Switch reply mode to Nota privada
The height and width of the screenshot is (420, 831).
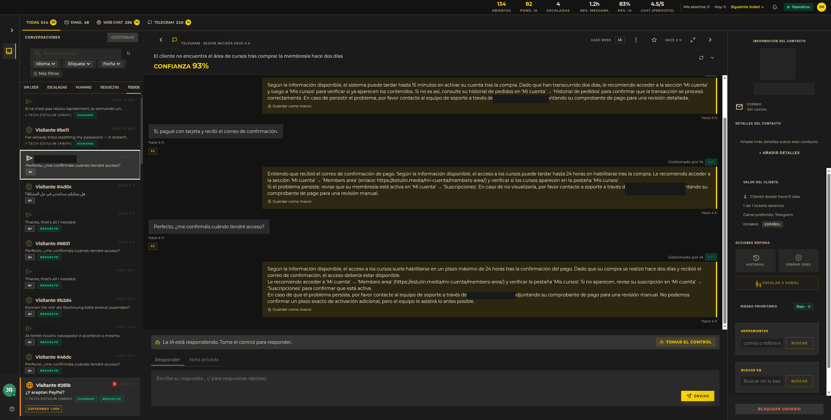click(x=204, y=360)
